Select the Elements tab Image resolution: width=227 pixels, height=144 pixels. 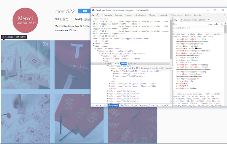tap(108, 15)
